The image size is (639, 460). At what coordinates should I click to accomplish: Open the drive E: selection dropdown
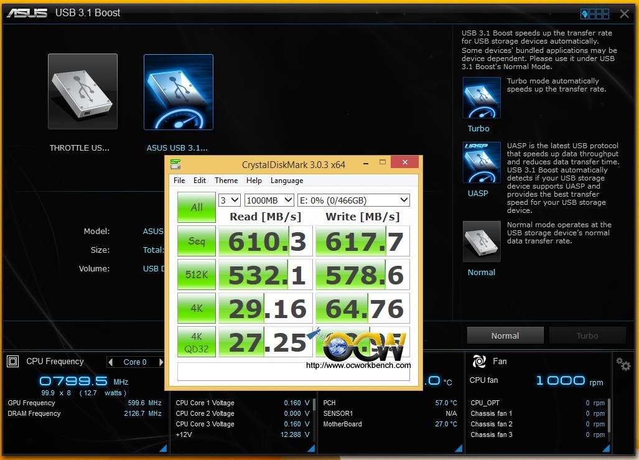pos(354,200)
